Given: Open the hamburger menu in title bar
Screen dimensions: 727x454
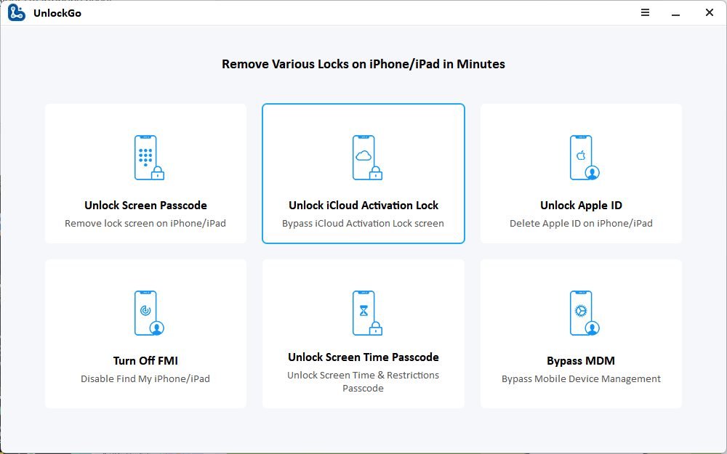Looking at the screenshot, I should point(645,12).
